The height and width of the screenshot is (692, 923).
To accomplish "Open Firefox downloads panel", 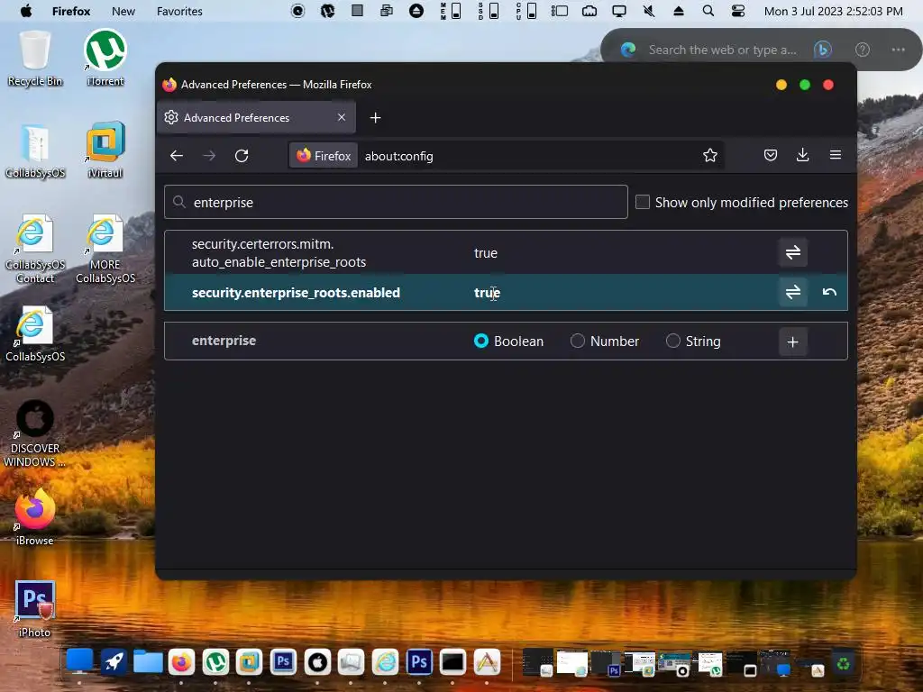I will point(802,155).
